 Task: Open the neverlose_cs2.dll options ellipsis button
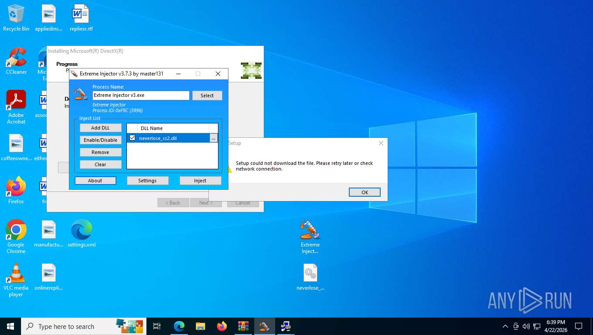point(213,138)
